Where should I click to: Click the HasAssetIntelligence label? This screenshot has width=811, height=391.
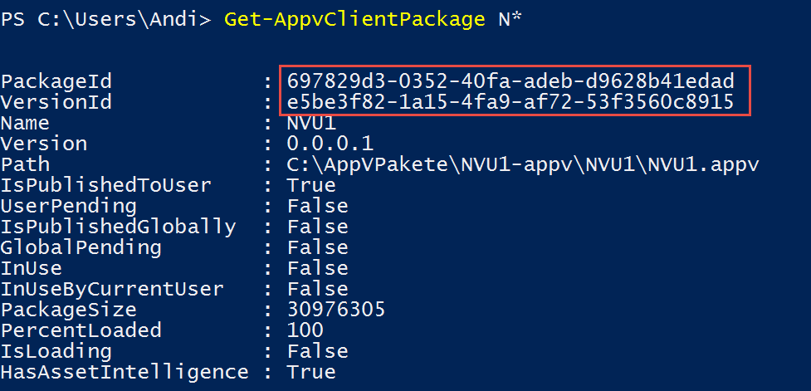[125, 371]
